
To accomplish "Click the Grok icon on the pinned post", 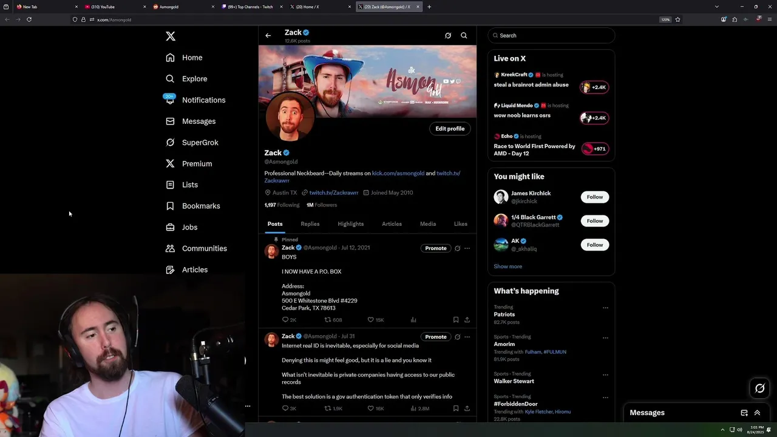I will pos(458,248).
